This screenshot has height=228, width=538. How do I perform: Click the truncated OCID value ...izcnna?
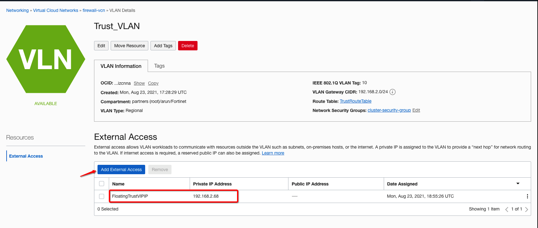122,83
